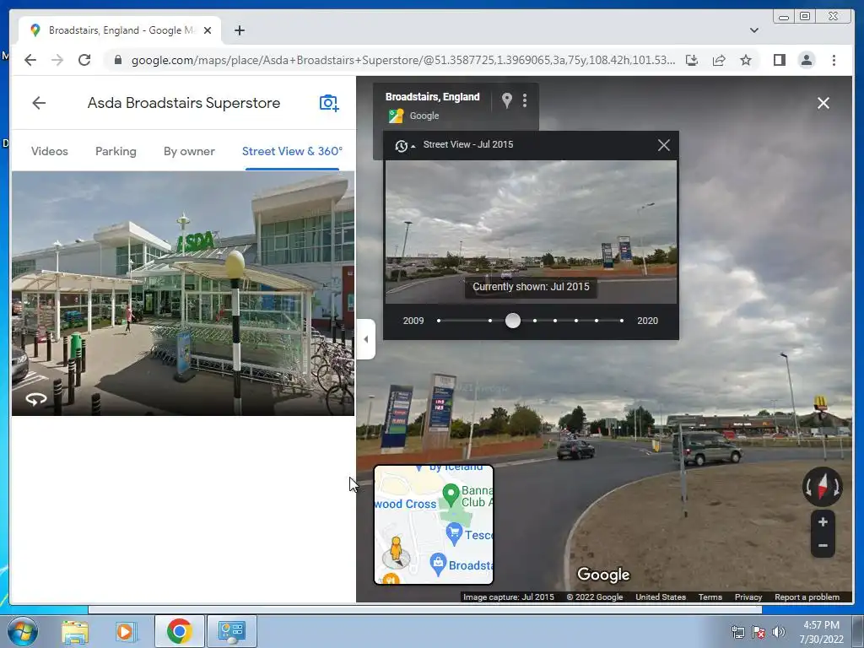Click the Tesco marker on minimap
864x648 pixels.
454,534
